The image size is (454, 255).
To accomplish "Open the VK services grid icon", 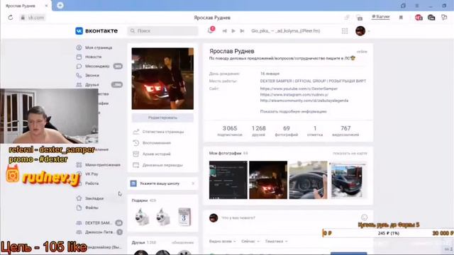I will (345, 31).
